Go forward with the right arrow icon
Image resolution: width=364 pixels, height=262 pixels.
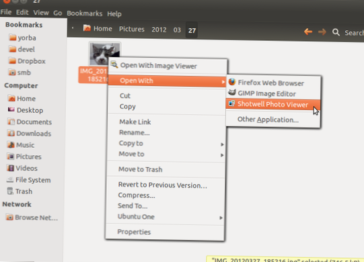(322, 32)
